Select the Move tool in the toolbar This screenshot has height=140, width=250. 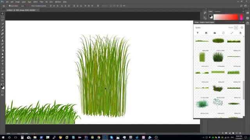(x=2, y=14)
